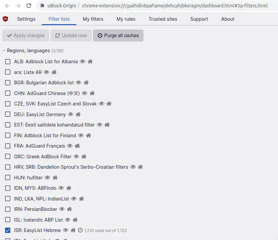Viewport: 278px width, 240px height.
Task: Go to the Settings tab
Action: 26,19
